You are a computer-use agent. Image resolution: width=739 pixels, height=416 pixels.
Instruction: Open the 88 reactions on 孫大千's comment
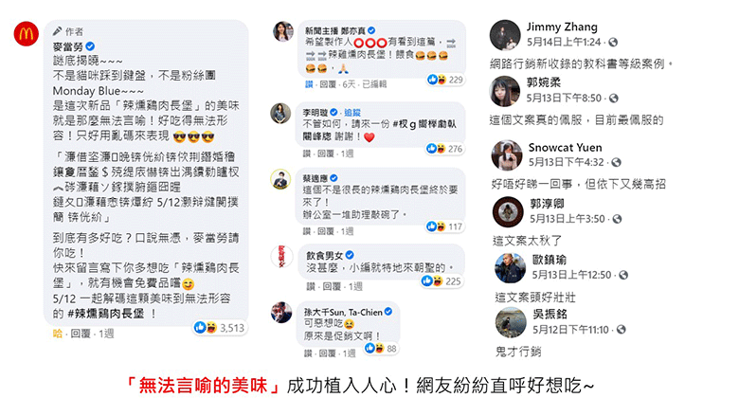pyautogui.click(x=382, y=349)
